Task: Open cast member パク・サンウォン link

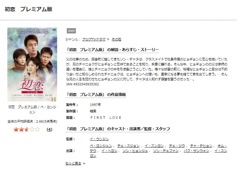Action: coord(197,151)
